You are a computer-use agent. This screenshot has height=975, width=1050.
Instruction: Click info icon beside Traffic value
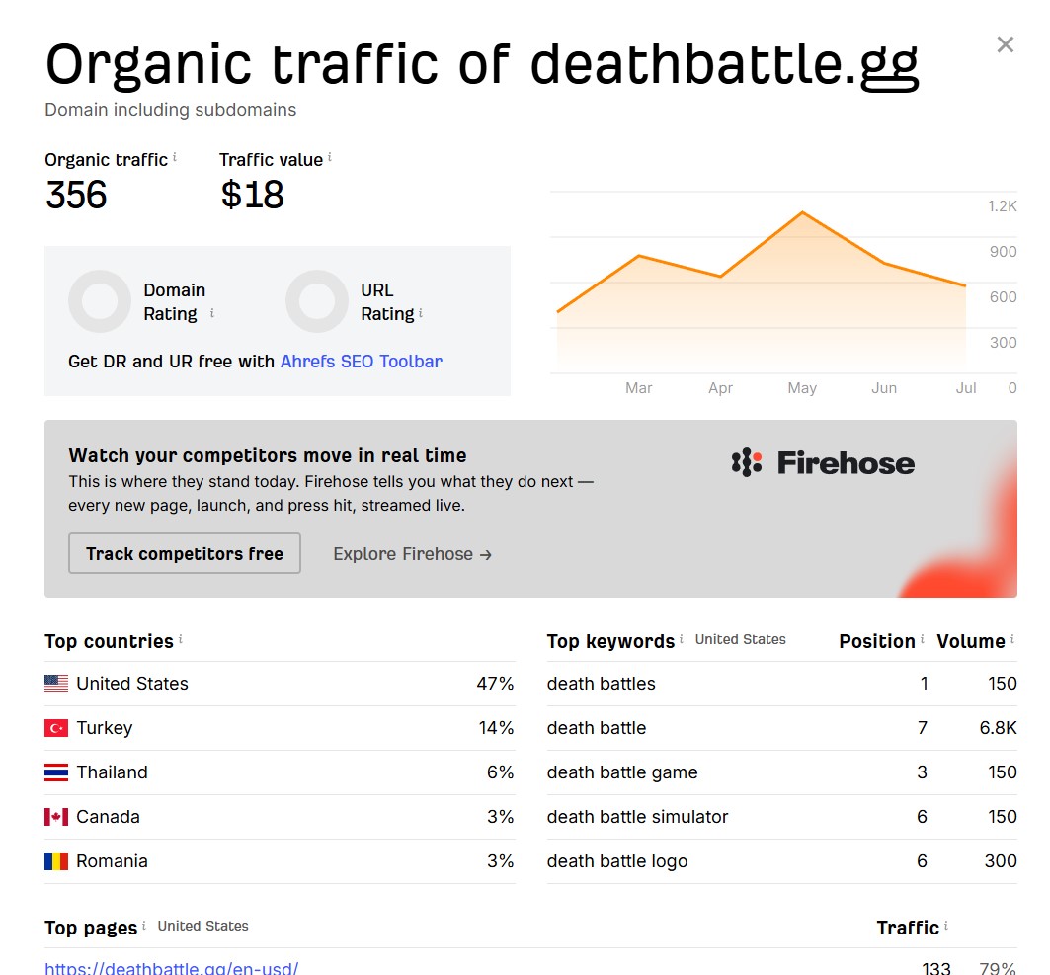(x=330, y=157)
